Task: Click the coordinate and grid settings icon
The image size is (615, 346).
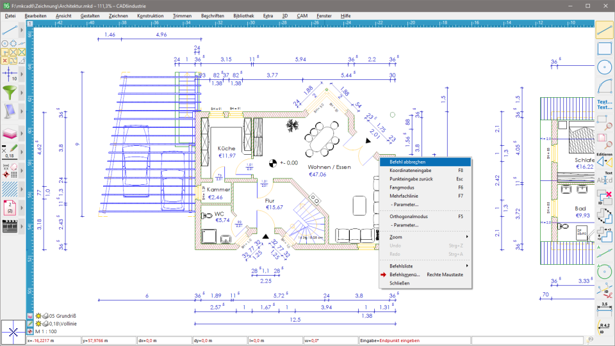Action: coord(10,171)
